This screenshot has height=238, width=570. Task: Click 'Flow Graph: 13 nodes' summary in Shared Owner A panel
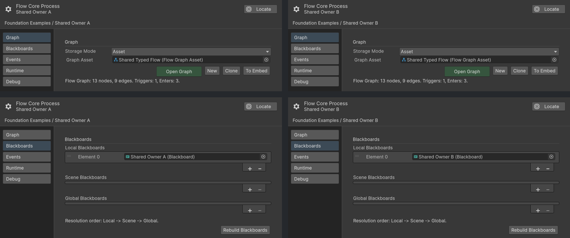tap(122, 81)
